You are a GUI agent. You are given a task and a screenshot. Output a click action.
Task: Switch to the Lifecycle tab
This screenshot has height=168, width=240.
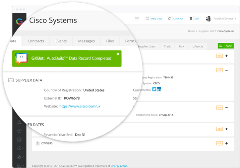pyautogui.click(x=198, y=46)
